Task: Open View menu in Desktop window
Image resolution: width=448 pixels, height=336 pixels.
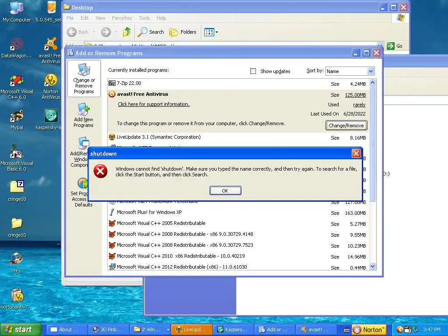Action: 100,18
